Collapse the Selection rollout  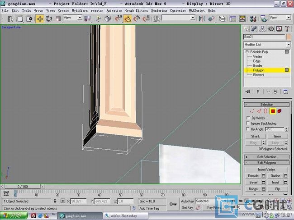tap(266, 105)
